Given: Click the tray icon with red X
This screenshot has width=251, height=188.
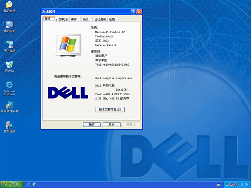Looking at the screenshot, I should 232,184.
